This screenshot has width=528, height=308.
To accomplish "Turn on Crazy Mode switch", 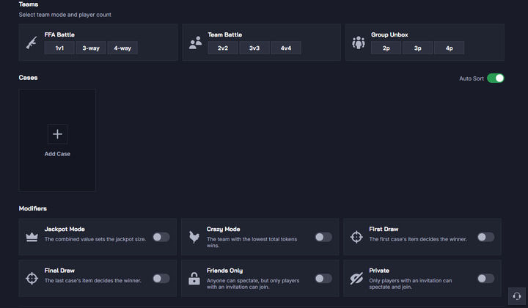I will point(323,237).
